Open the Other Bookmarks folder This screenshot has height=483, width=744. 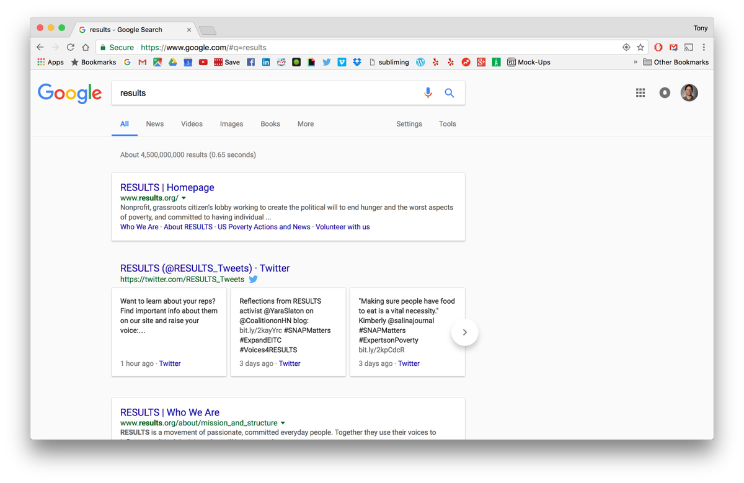[x=676, y=62]
